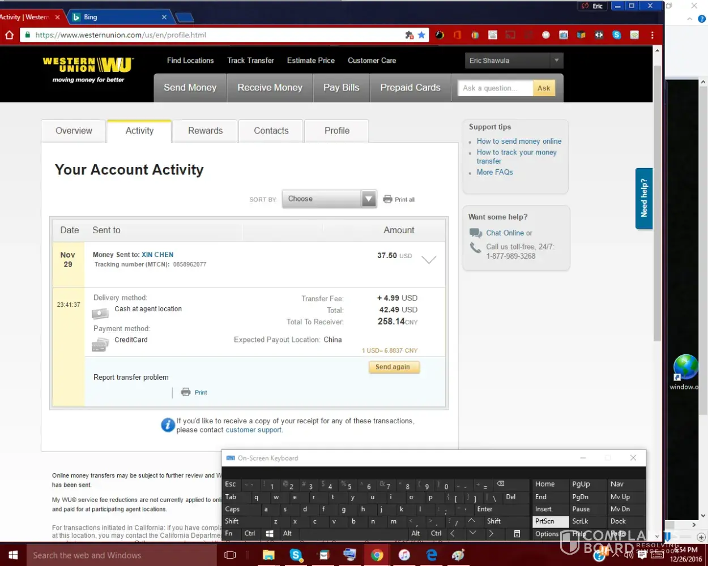Open the action center notification icon
The image size is (708, 566).
(x=642, y=555)
